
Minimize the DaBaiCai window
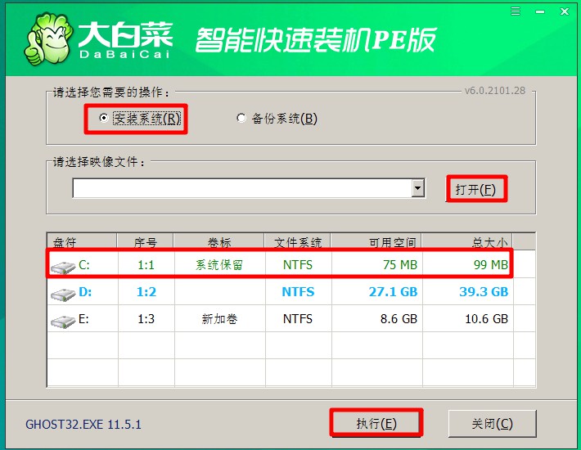(x=540, y=12)
